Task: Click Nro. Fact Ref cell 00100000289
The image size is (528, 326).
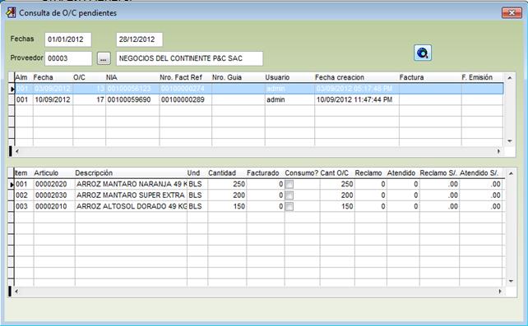Action: 186,100
